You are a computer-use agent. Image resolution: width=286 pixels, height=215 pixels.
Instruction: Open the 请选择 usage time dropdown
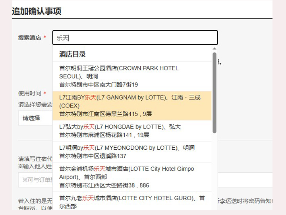click(x=35, y=118)
